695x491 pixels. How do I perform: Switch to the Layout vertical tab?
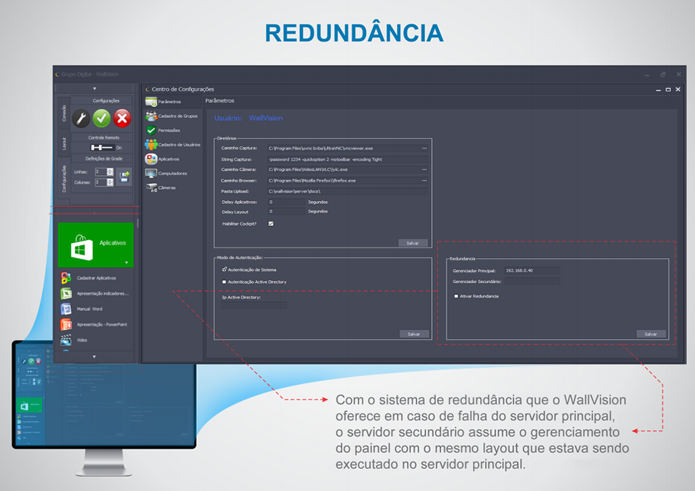(64, 144)
